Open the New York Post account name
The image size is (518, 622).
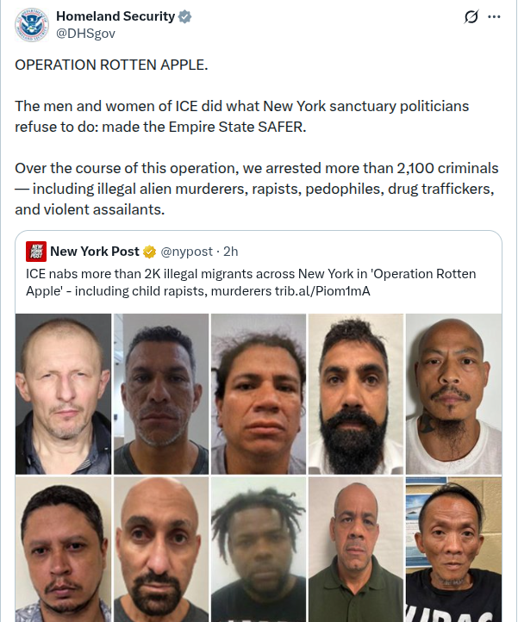pyautogui.click(x=95, y=251)
